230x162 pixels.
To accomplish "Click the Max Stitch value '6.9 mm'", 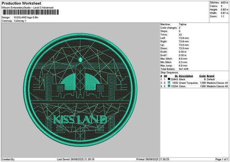I will [x=183, y=58].
